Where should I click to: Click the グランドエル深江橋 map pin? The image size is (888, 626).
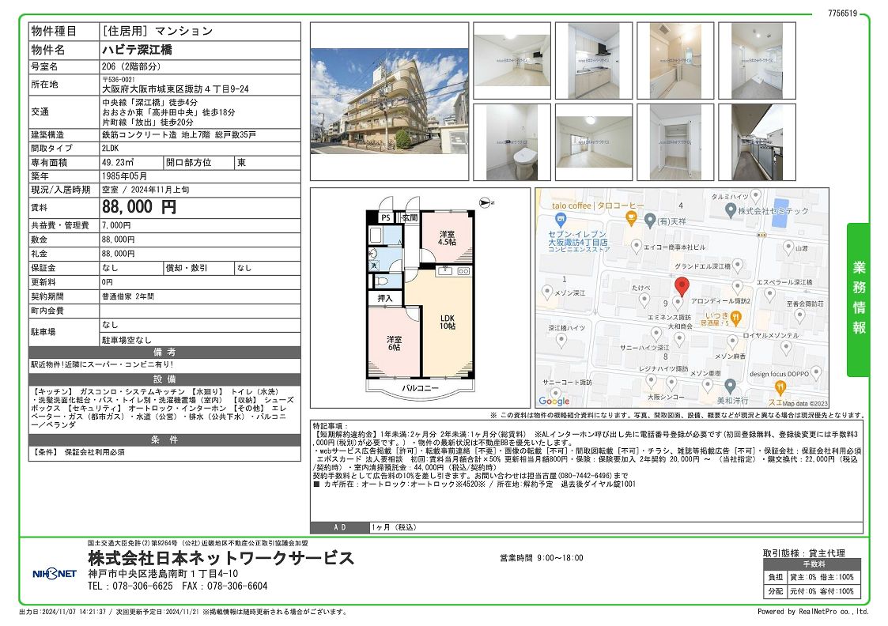[737, 265]
